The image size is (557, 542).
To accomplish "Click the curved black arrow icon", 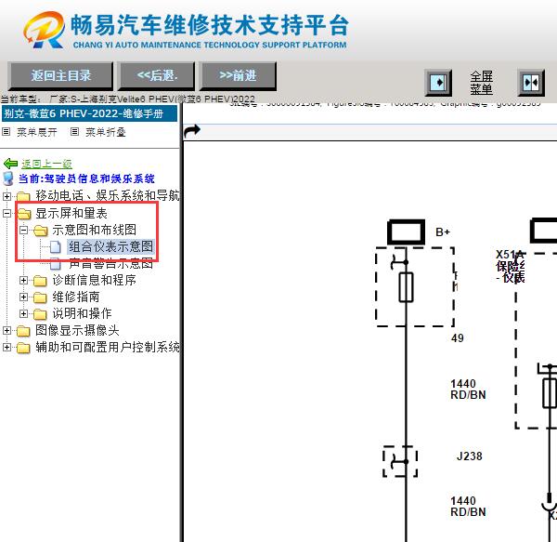I will tap(192, 131).
